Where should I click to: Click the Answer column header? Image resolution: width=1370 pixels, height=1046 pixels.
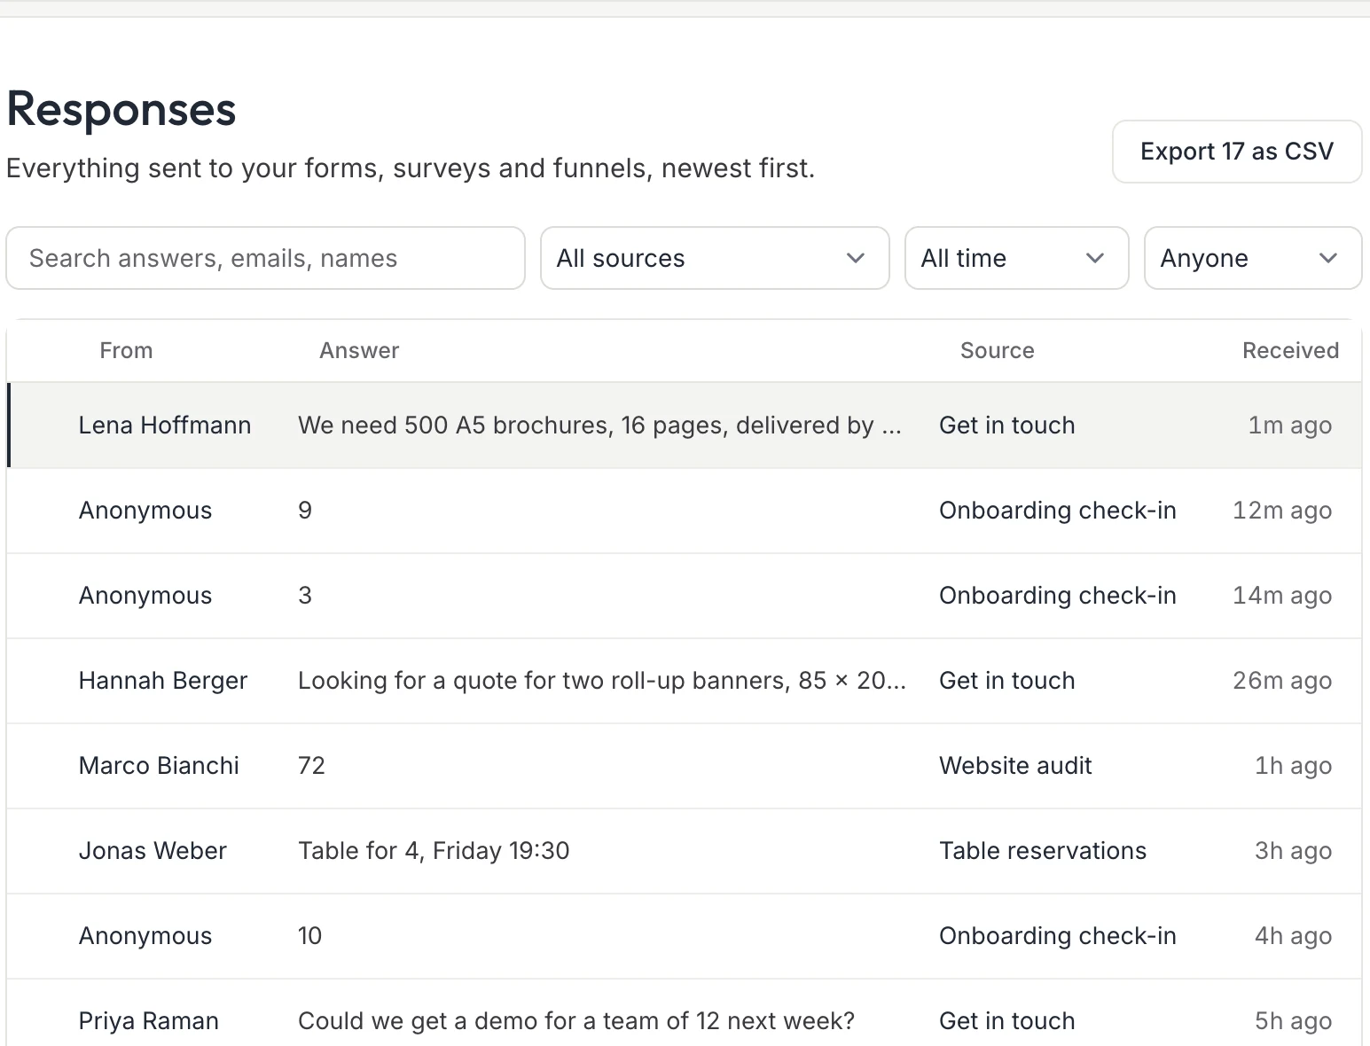point(359,351)
